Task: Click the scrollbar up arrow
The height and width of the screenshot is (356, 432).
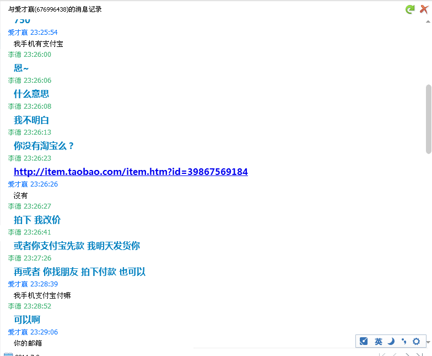Action: 428,21
